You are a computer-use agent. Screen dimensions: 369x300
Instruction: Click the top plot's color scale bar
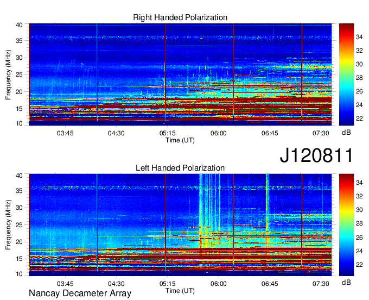[x=346, y=74]
